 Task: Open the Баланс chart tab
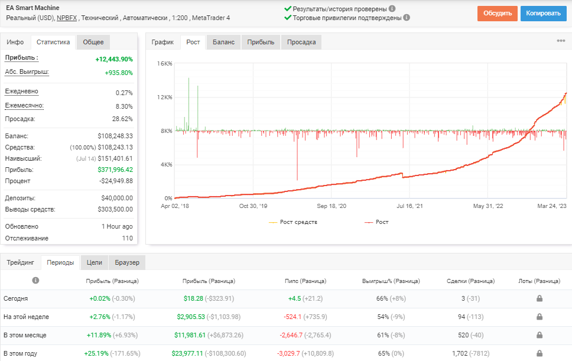pos(223,42)
